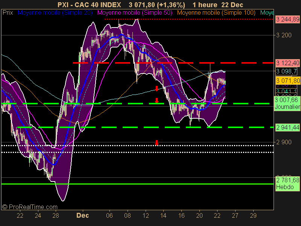The height and width of the screenshot is (226, 301).
Task: Click the 3 200 axis value
Action: [284, 35]
